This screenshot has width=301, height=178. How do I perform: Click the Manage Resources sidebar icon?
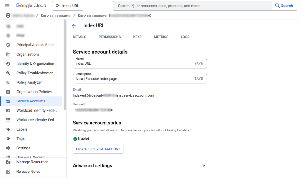(8, 162)
